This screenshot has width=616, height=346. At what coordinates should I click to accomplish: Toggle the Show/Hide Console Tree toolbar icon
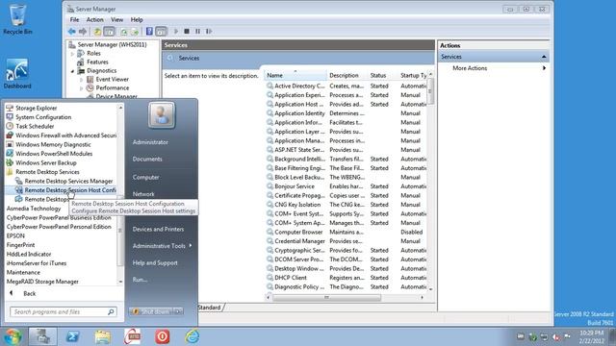(109, 32)
